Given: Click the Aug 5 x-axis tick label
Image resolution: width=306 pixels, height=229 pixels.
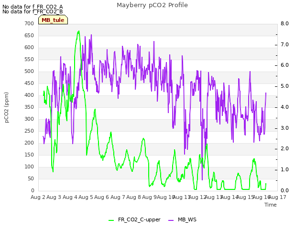Looking at the screenshot, I should click(86, 197).
